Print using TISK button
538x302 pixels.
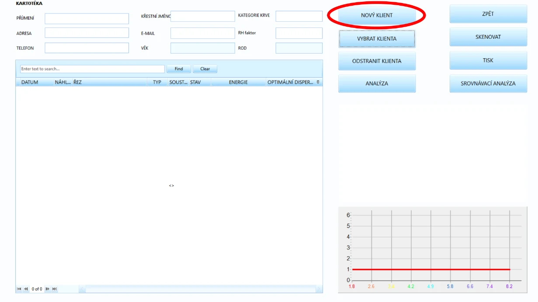click(x=488, y=60)
